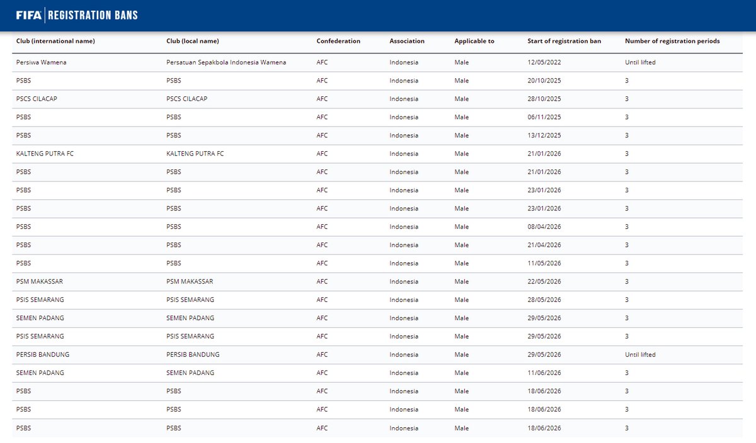
Task: Click PSBS international name in 20/10/2025 row
Action: pos(23,81)
